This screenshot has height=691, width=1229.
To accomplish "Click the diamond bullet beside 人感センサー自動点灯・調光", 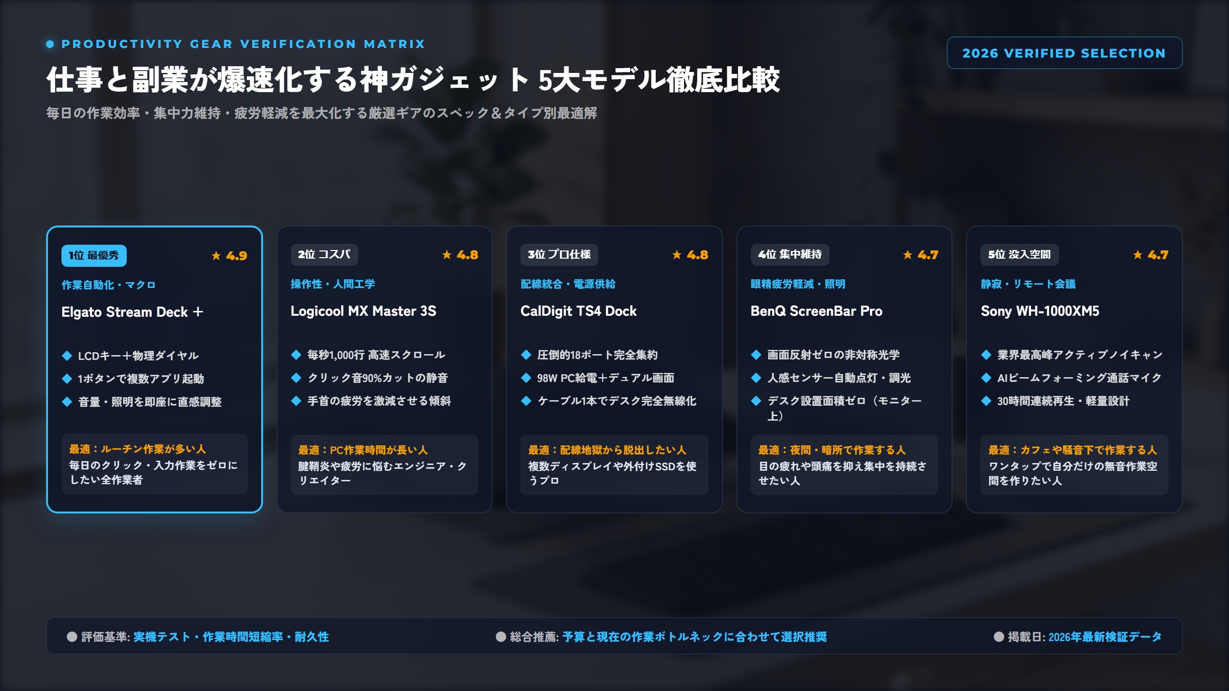I will (x=756, y=378).
